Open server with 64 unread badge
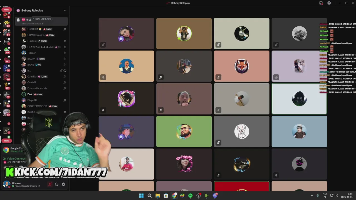The width and height of the screenshot is (356, 200). [x=7, y=32]
